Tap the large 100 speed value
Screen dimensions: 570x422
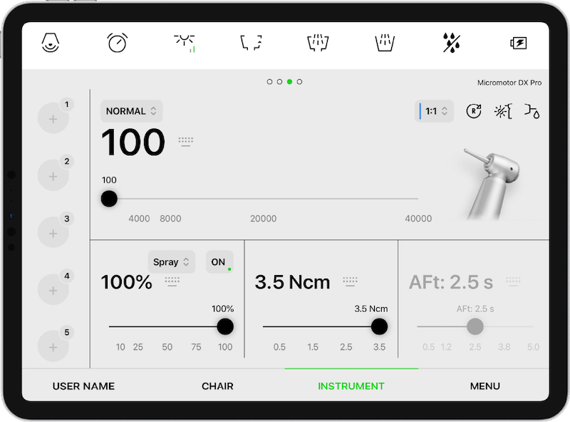coord(133,142)
